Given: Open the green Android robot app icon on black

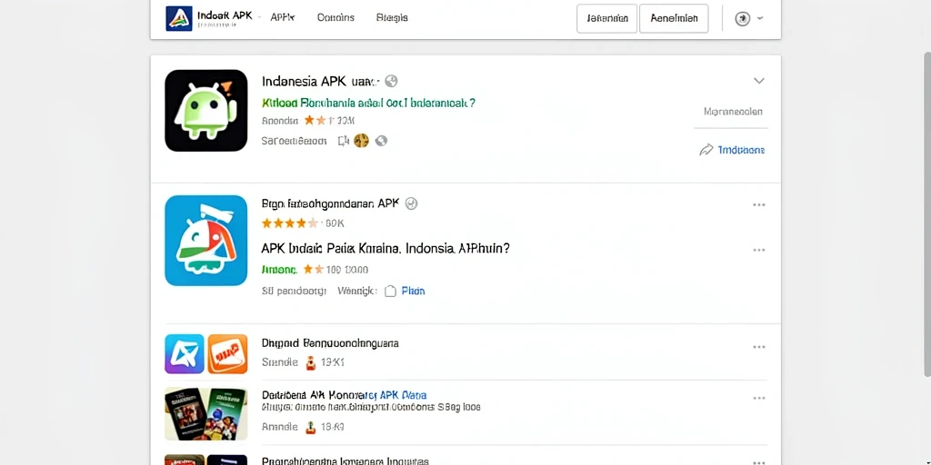Looking at the screenshot, I should click(x=206, y=110).
